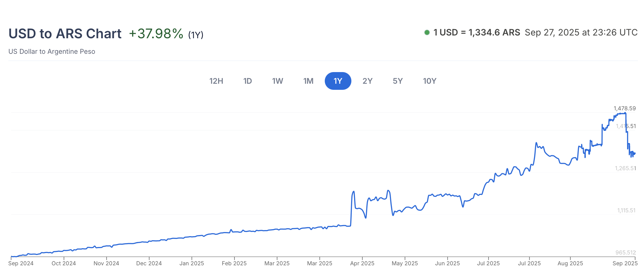Click the 965.512 minimum value label

coord(625,253)
